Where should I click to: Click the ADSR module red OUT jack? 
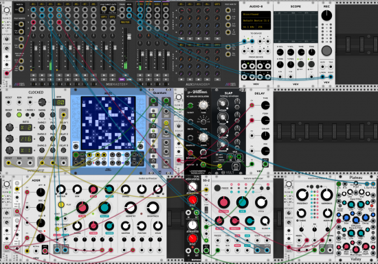point(45,251)
